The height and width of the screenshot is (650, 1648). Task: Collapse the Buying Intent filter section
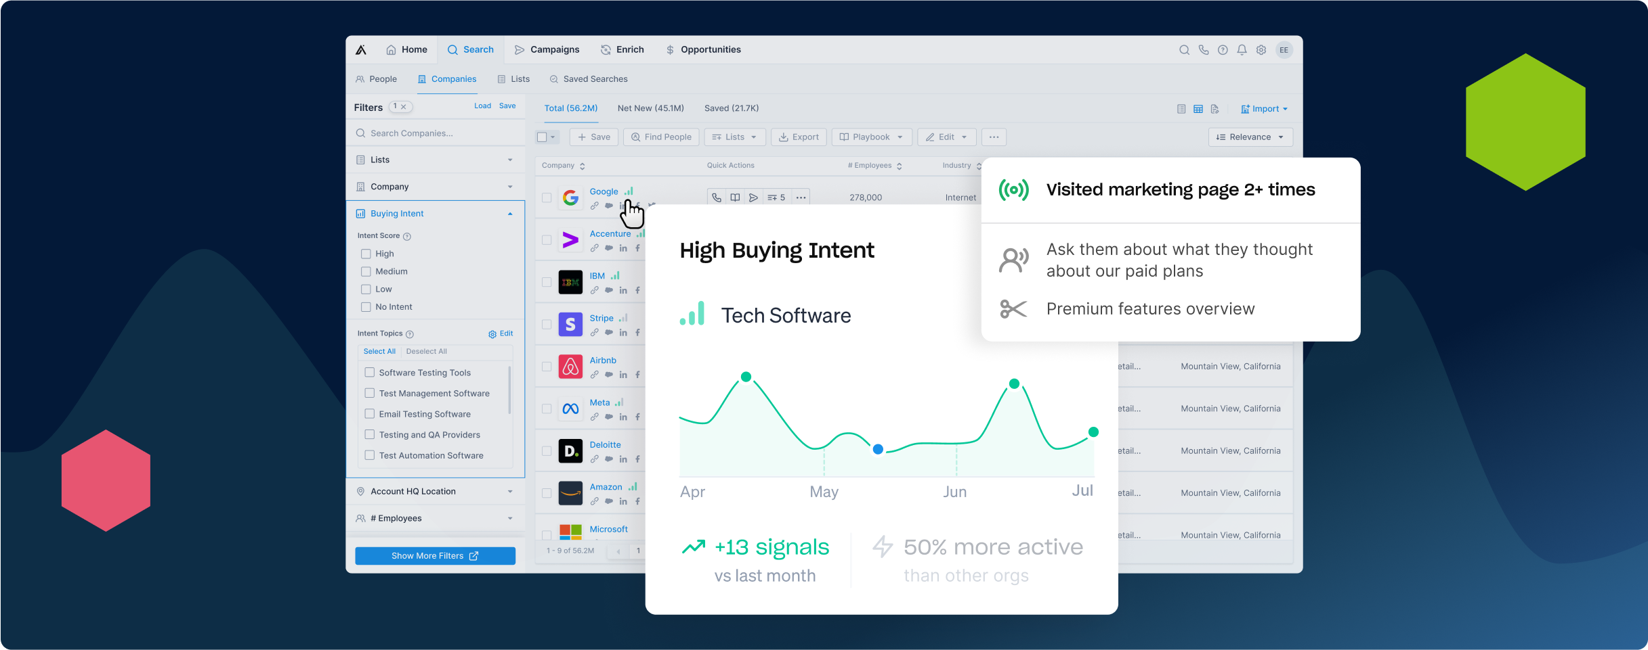click(x=510, y=214)
